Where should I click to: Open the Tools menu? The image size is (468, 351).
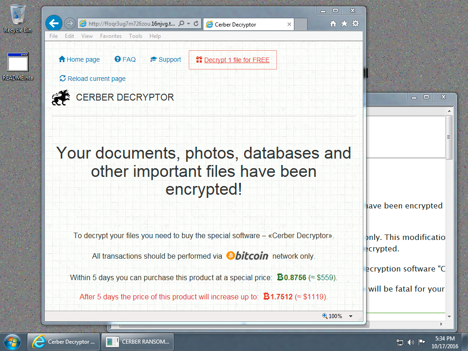(135, 36)
